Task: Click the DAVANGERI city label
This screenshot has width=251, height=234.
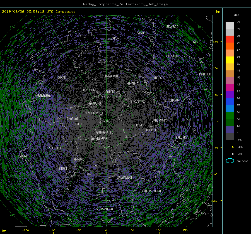Action: 125,178
